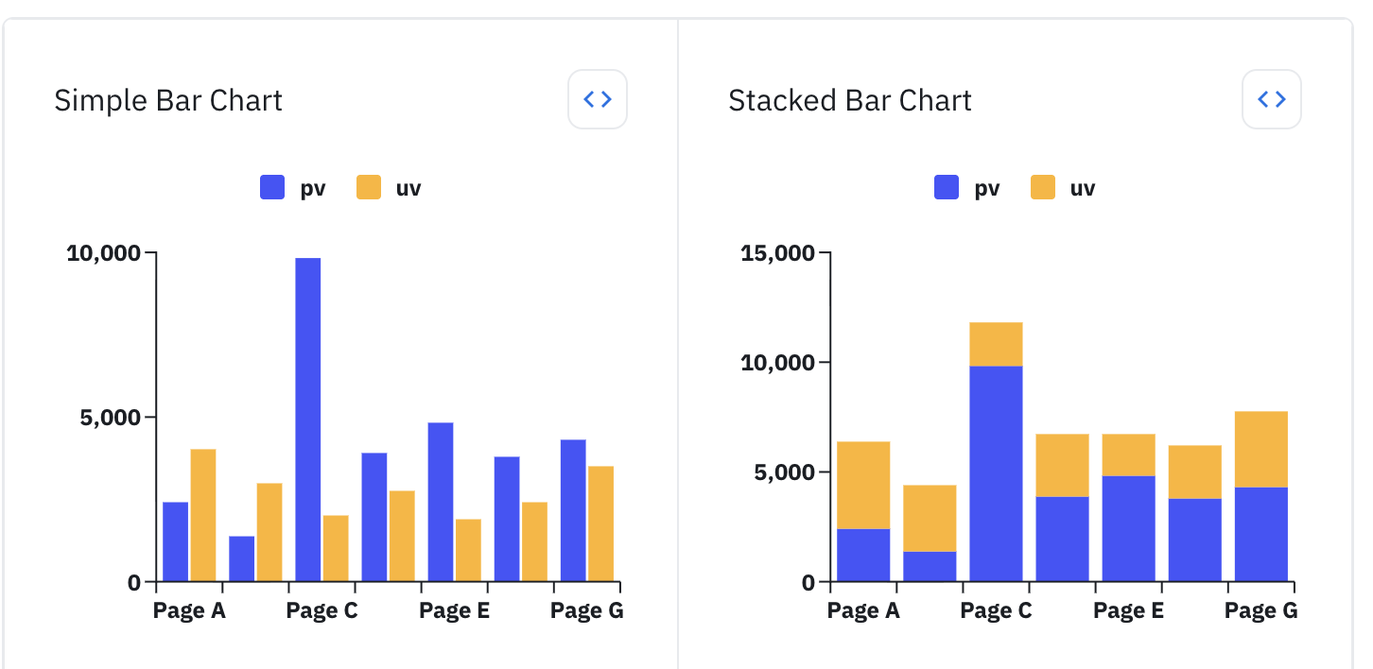1373x669 pixels.
Task: Open the code view for Simple Bar Chart
Action: [x=597, y=98]
